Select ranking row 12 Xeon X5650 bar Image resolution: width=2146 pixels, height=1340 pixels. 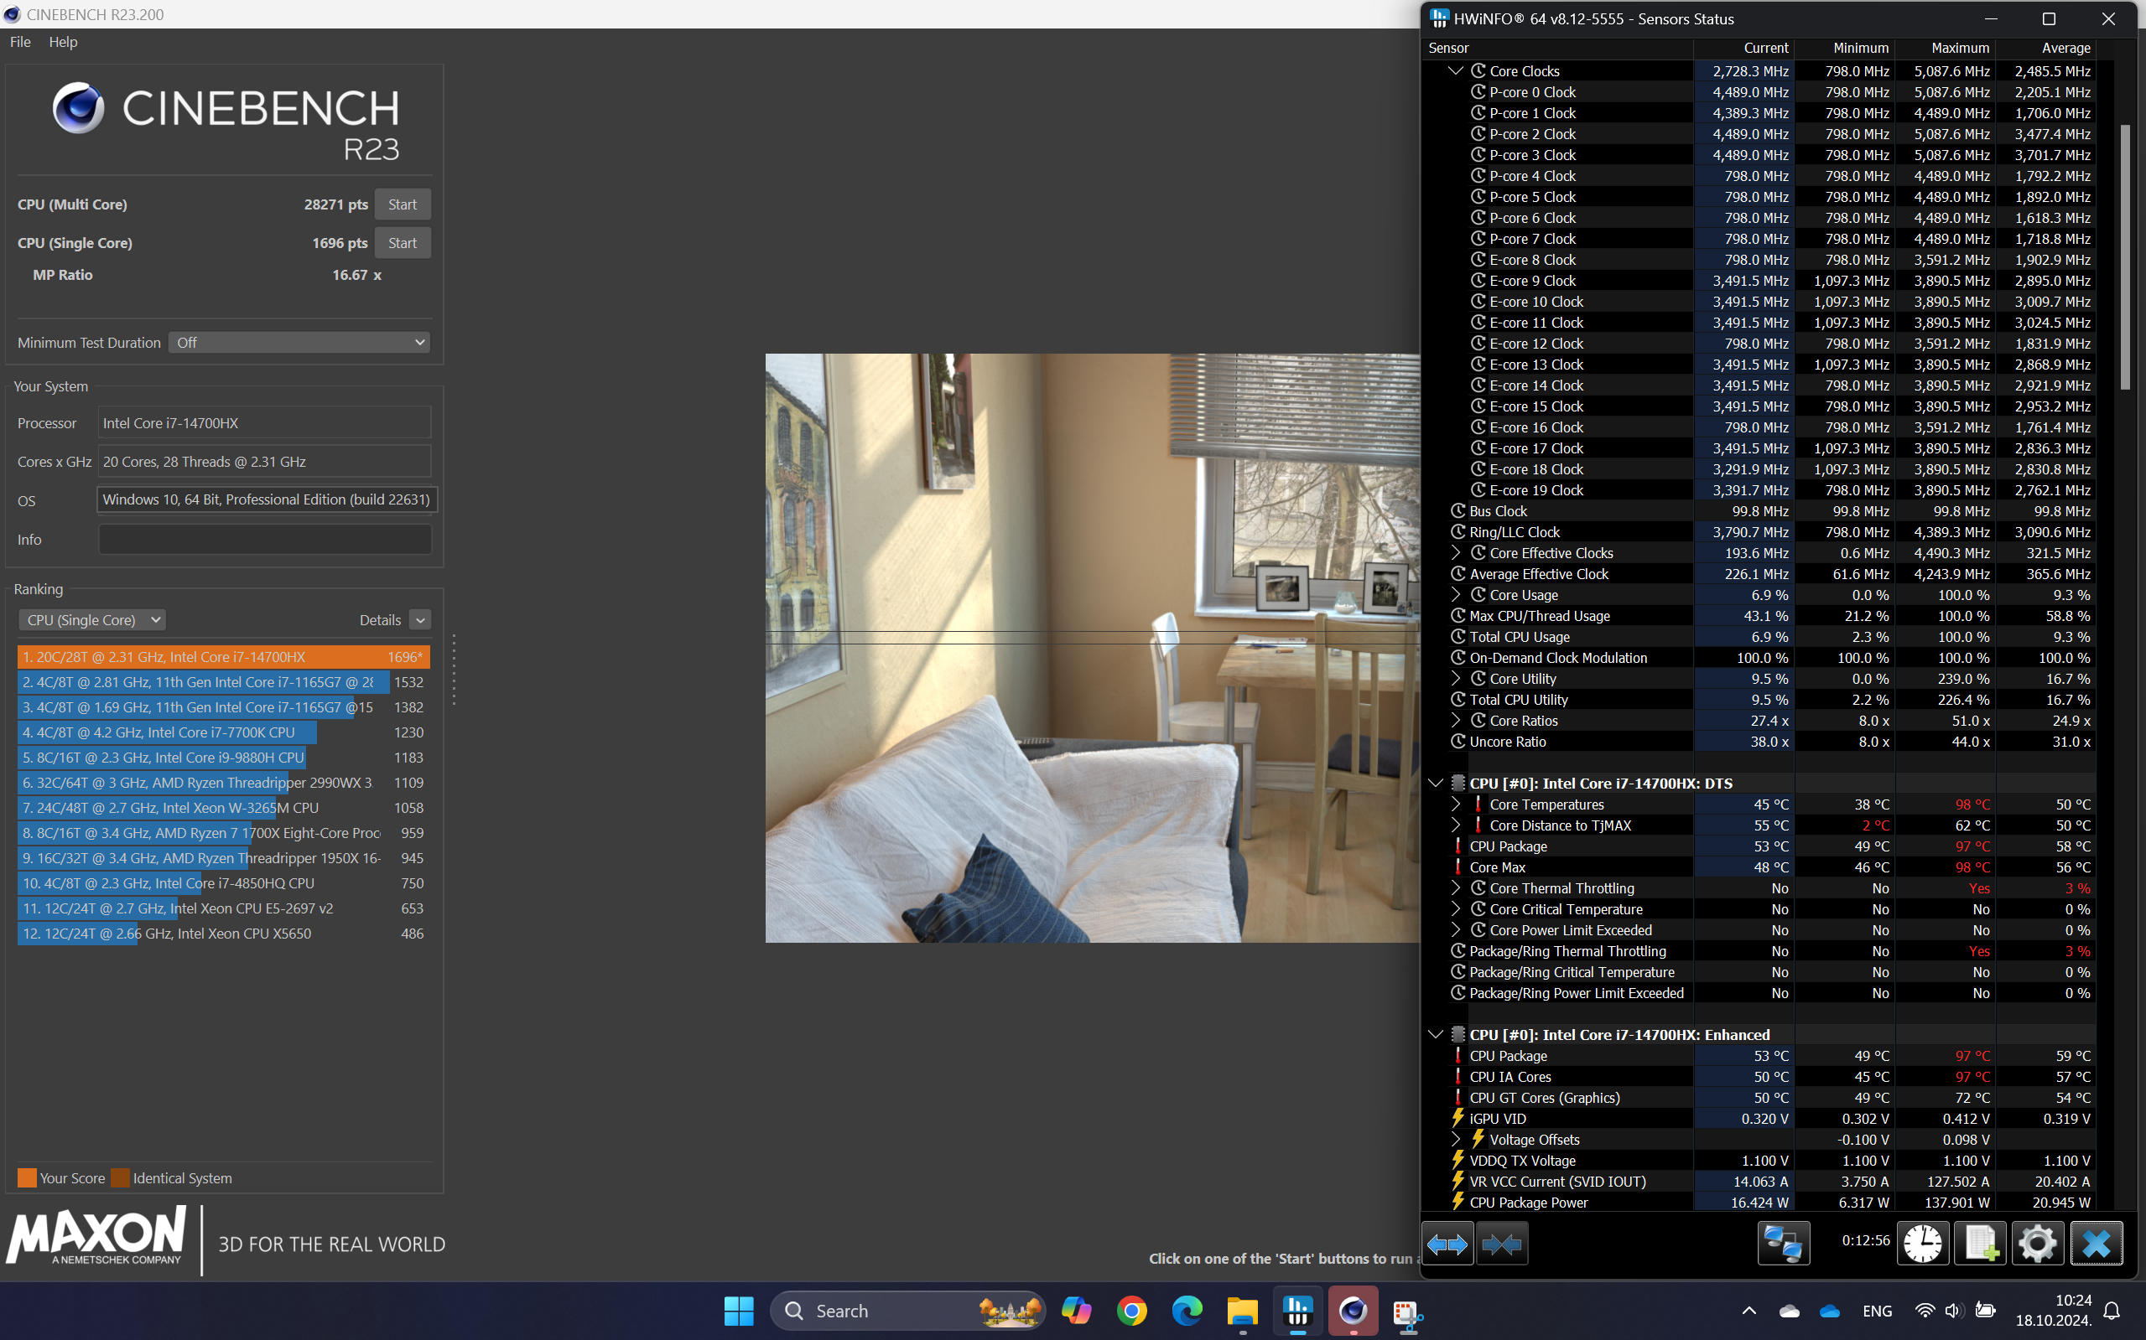point(223,934)
